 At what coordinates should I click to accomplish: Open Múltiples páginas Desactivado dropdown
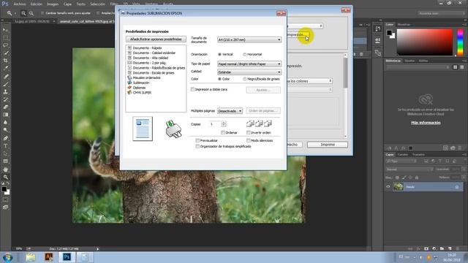[230, 111]
